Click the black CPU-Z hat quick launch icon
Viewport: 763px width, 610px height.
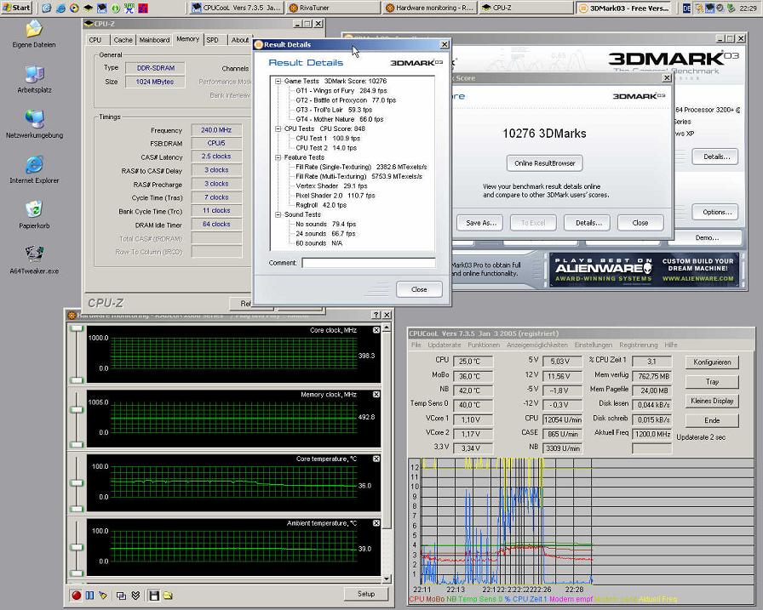click(x=88, y=8)
